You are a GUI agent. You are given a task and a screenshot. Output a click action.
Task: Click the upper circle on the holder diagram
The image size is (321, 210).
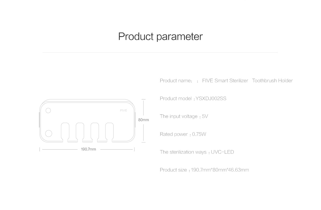click(x=48, y=111)
